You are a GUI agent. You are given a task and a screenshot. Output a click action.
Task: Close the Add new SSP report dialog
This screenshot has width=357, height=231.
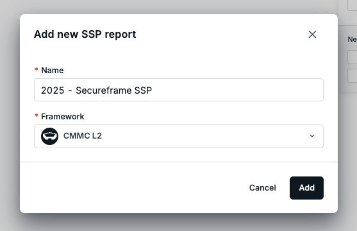click(x=312, y=35)
